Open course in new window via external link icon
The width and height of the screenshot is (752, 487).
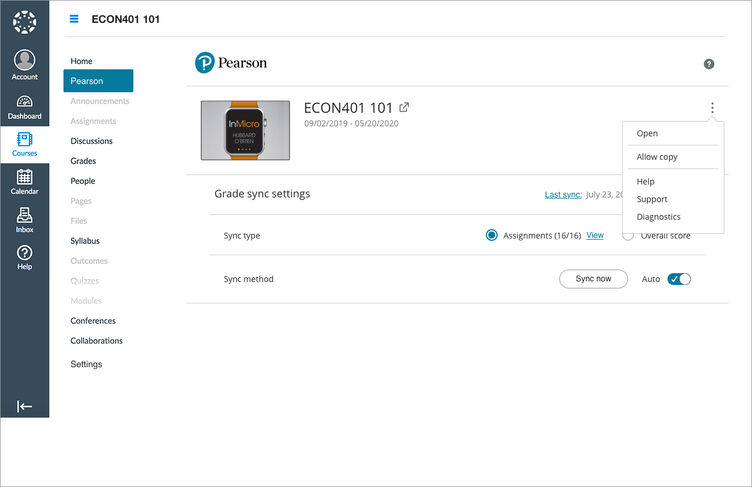(404, 108)
